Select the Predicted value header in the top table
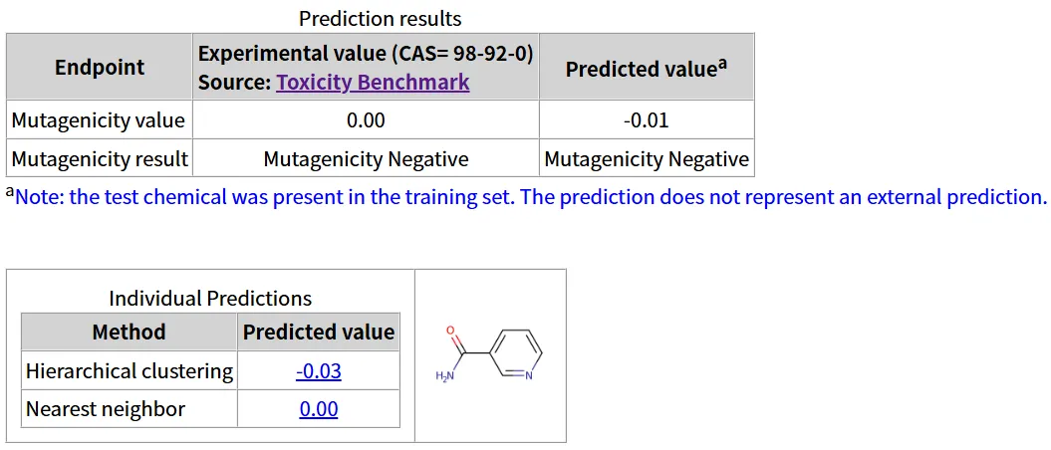 [647, 67]
